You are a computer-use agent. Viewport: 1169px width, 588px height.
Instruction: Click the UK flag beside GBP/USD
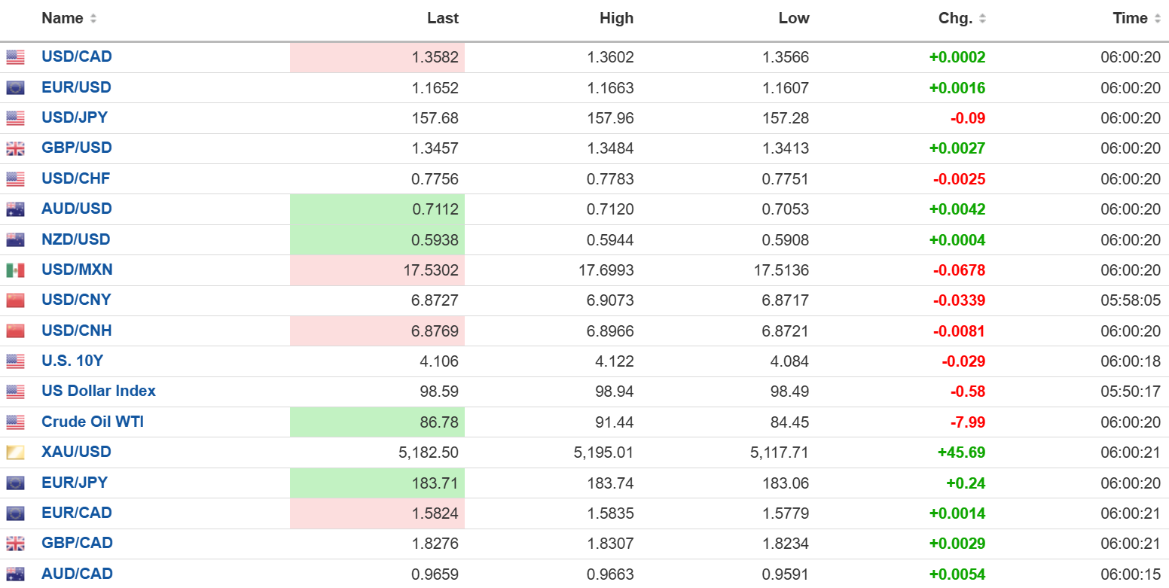[x=15, y=148]
